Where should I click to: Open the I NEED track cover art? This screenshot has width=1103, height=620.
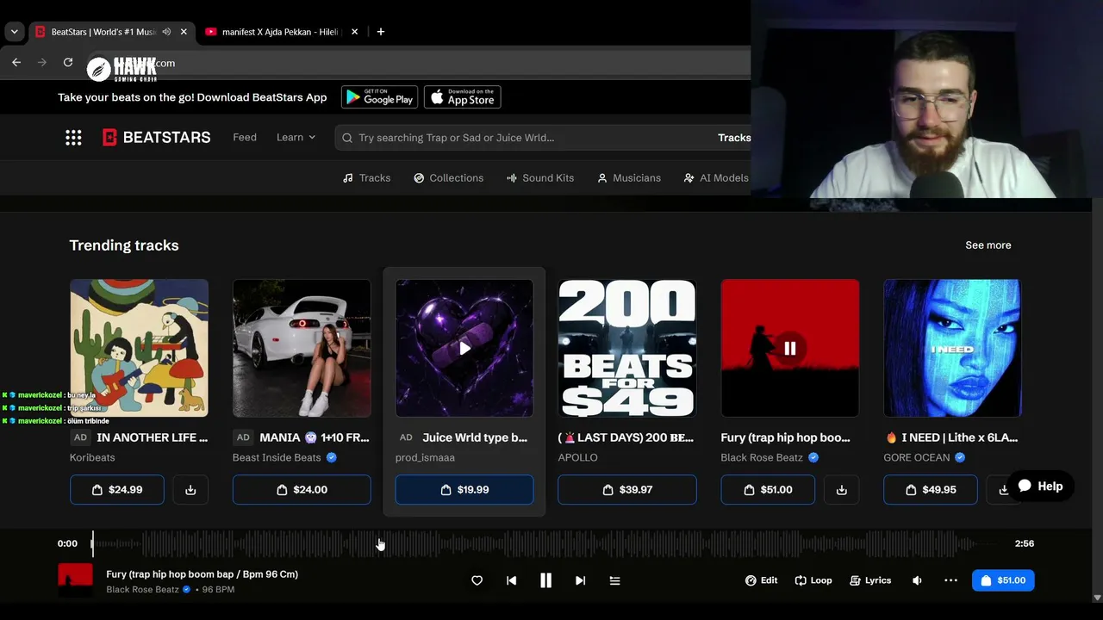click(x=952, y=348)
